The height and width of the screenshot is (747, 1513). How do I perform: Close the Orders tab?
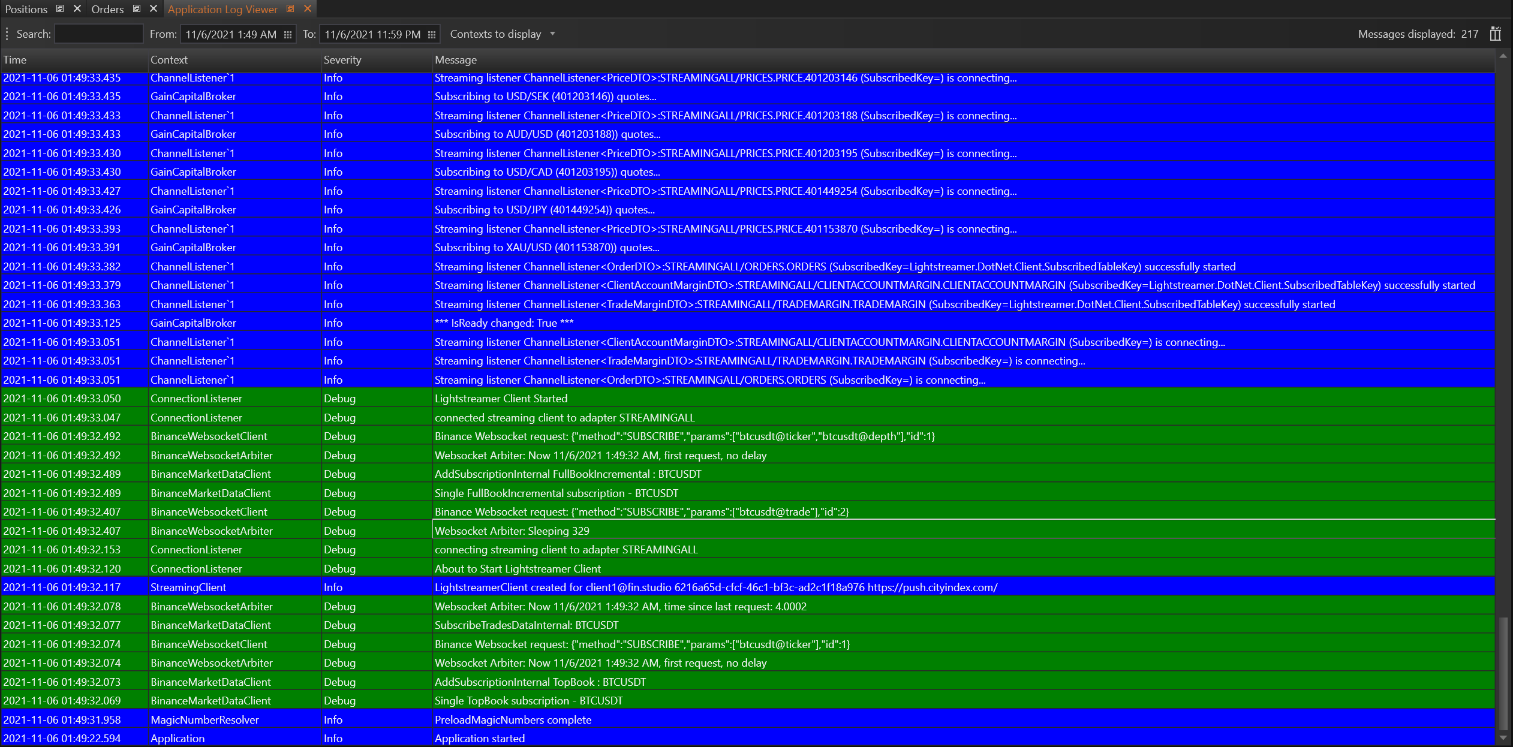(x=154, y=8)
